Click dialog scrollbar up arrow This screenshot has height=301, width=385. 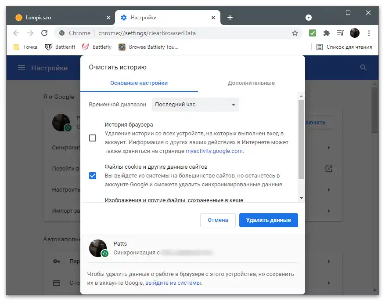tap(301, 96)
